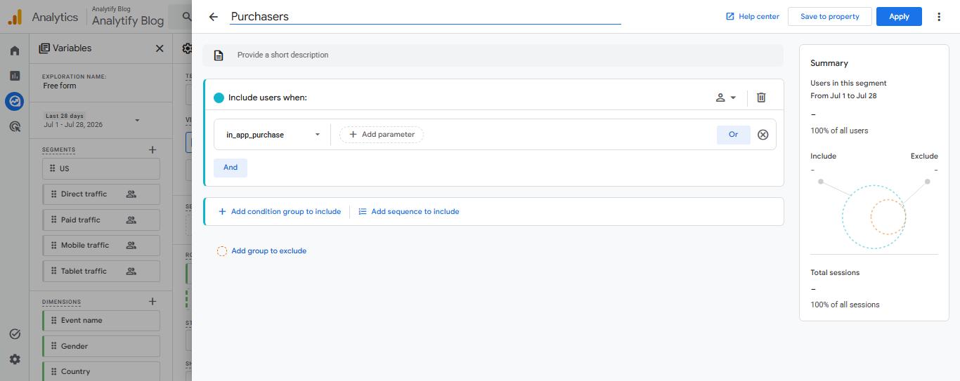Open Explore icon in left navigation
The image size is (960, 381).
click(x=15, y=101)
